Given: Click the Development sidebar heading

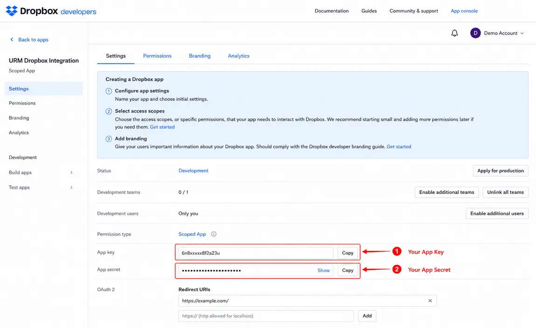Looking at the screenshot, I should coord(22,157).
